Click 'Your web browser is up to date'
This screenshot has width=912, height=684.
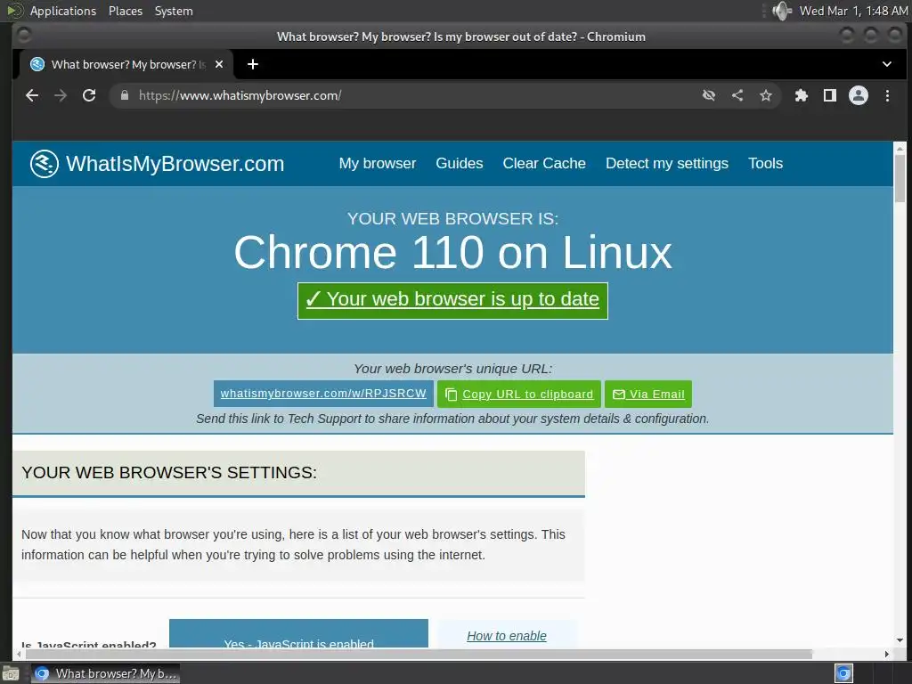452,301
